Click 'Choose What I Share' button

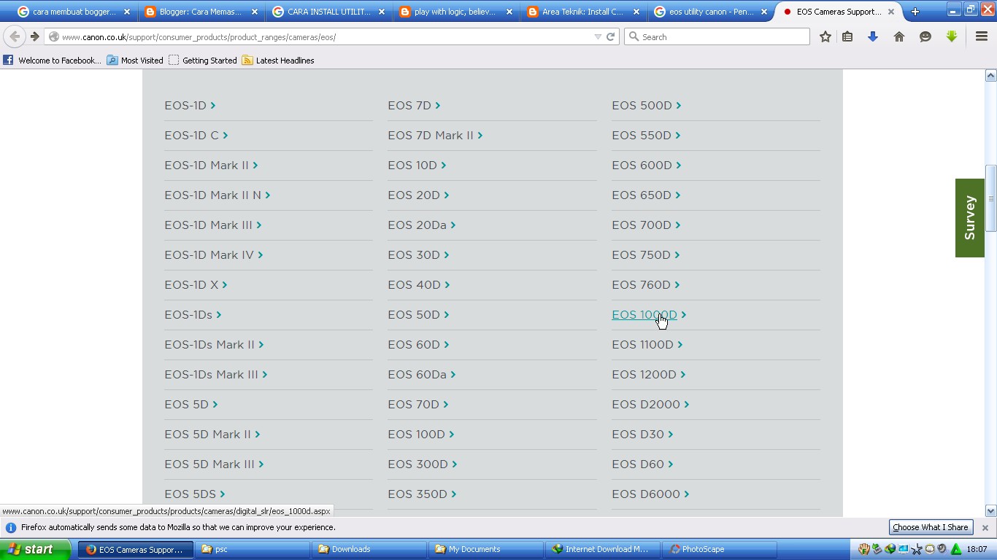pyautogui.click(x=931, y=527)
